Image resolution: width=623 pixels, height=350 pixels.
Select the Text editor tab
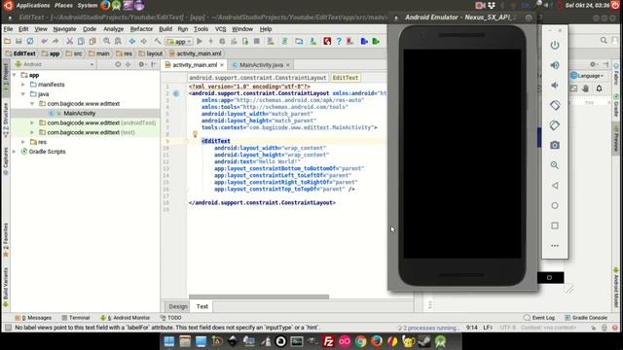click(202, 306)
